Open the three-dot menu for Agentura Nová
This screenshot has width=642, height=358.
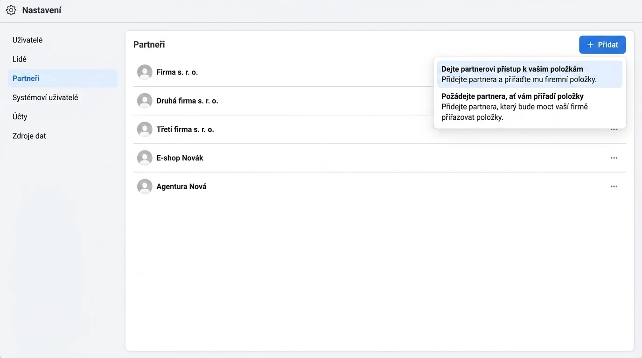pyautogui.click(x=614, y=186)
